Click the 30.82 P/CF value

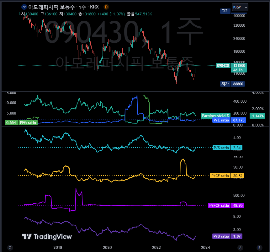click(237, 176)
